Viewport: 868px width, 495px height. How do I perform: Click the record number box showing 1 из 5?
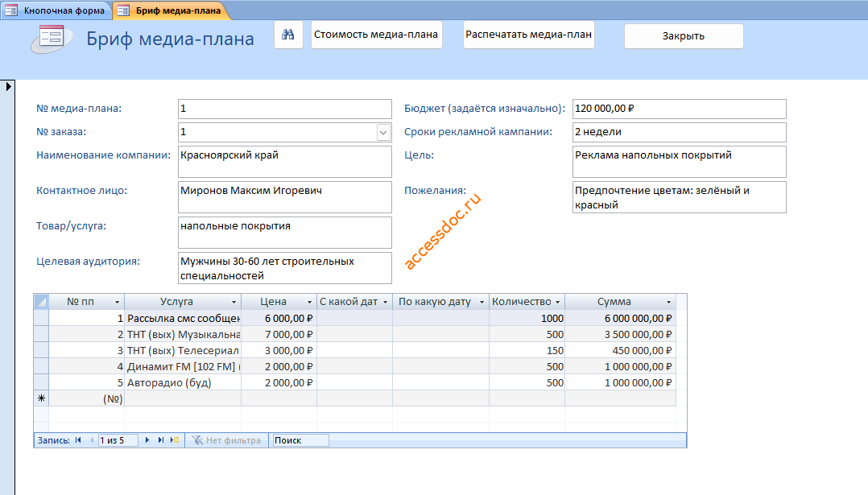[x=118, y=440]
